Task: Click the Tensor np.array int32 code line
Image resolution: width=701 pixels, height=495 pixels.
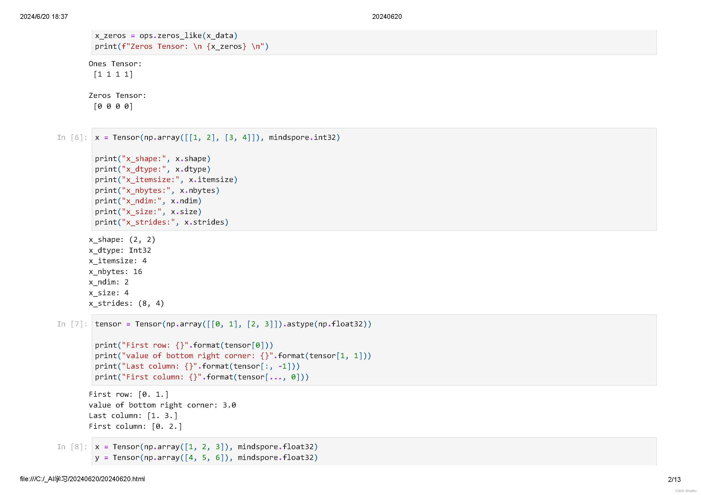Action: pyautogui.click(x=217, y=137)
